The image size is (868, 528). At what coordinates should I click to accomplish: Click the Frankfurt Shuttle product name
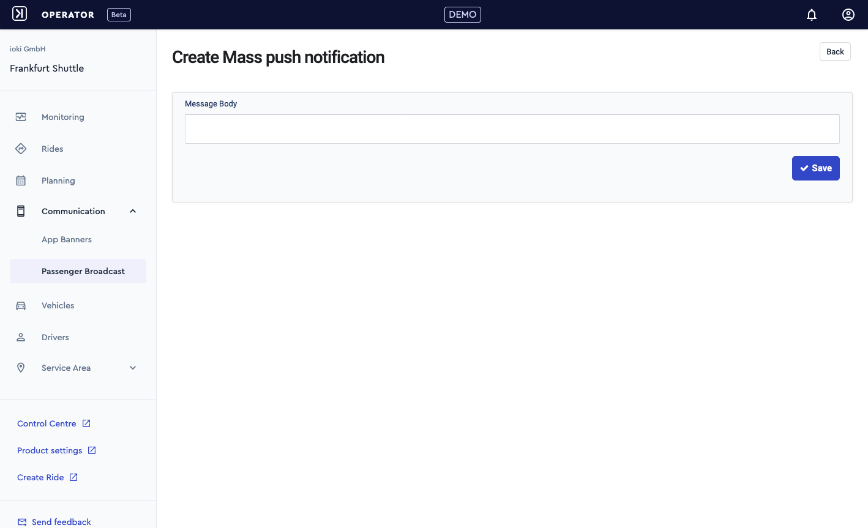coord(47,68)
